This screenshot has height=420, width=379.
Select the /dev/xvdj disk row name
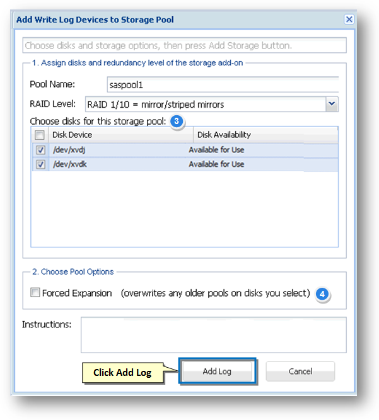pyautogui.click(x=69, y=150)
